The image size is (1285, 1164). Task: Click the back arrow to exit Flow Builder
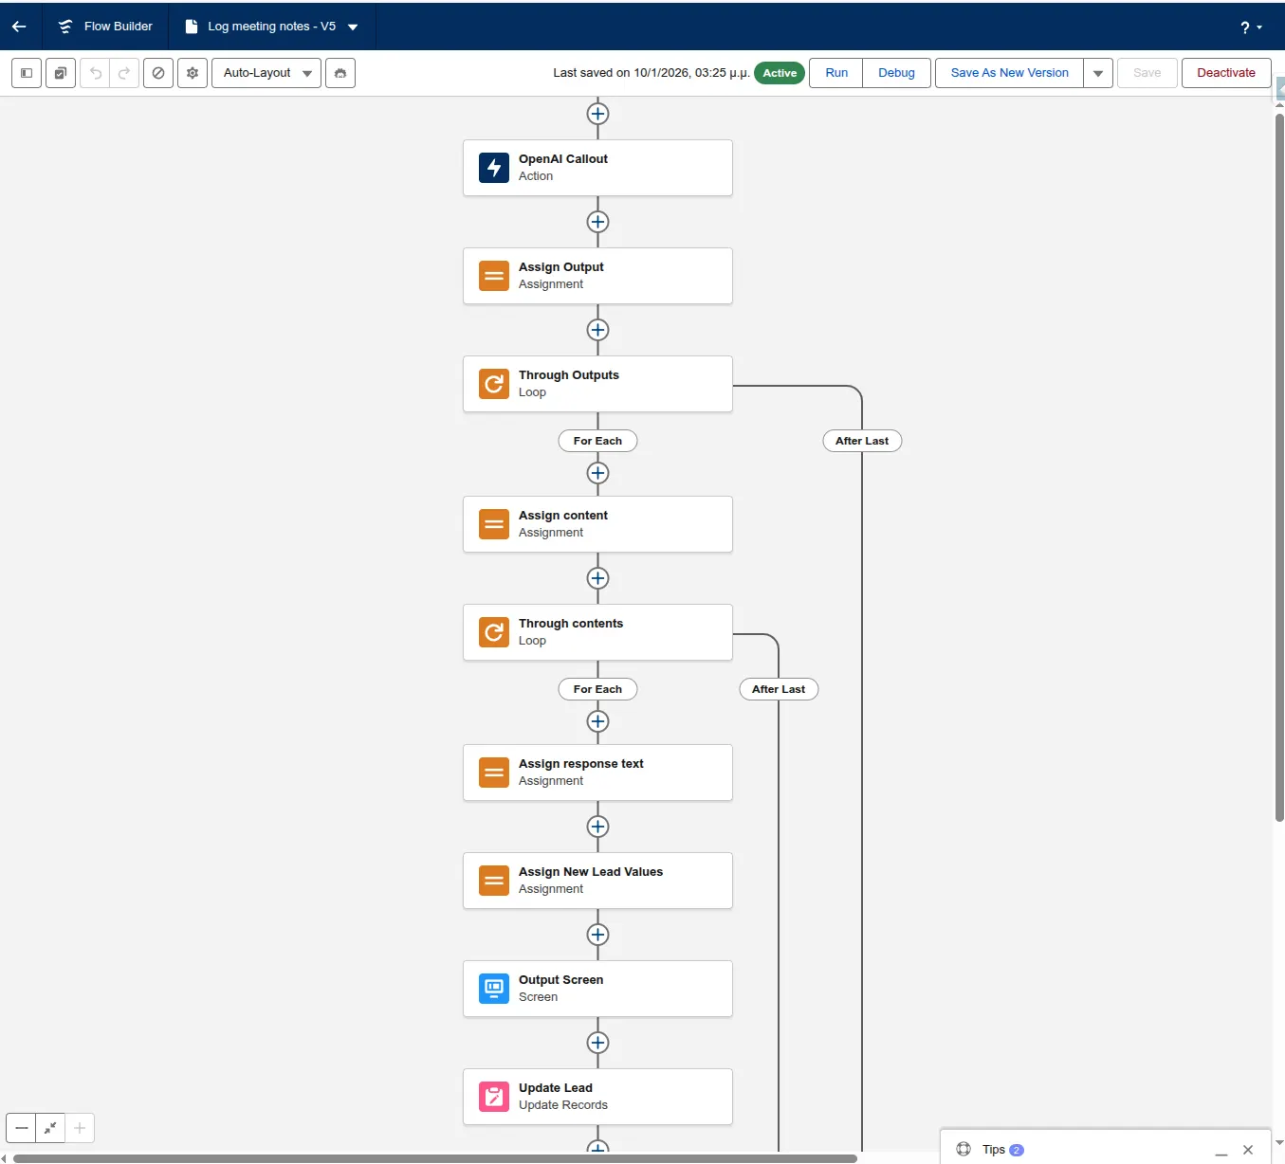pos(19,27)
